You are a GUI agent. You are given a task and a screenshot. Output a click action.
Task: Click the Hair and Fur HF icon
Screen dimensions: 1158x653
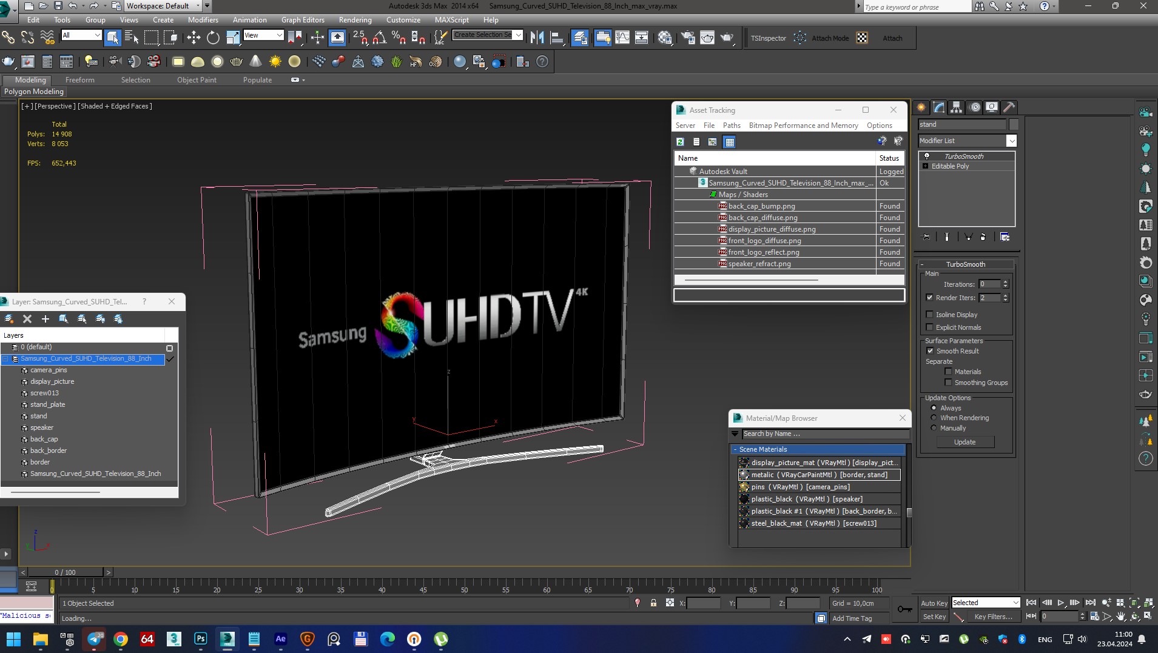click(416, 61)
